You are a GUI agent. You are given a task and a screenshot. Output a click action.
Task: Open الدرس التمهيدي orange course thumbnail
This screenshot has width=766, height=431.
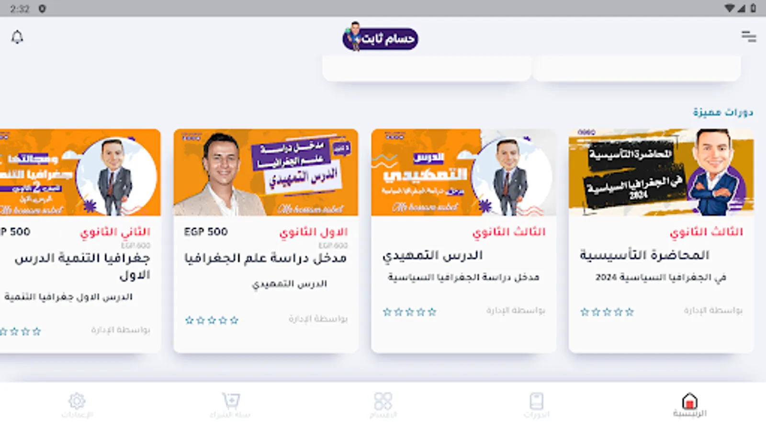pos(463,172)
